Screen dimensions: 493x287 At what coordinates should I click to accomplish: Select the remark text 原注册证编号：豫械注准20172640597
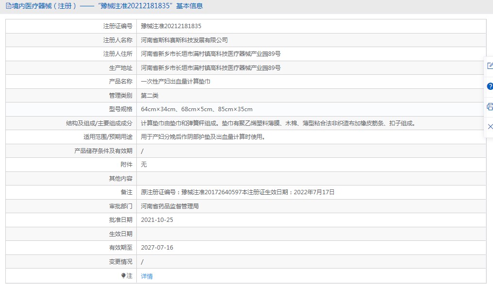coord(238,192)
